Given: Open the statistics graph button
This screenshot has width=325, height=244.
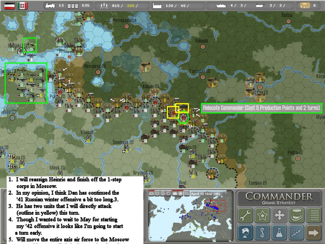Looking at the screenshot, I should 296,233.
